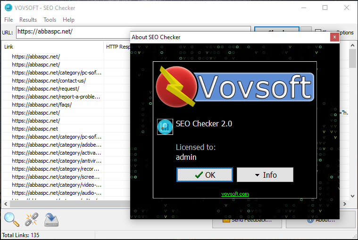Select the category/antivir… link row
The image size is (358, 240).
click(57, 161)
